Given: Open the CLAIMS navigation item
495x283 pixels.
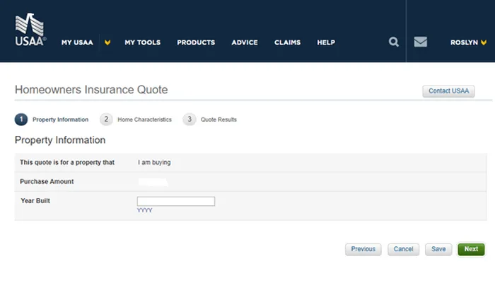Looking at the screenshot, I should (x=287, y=42).
